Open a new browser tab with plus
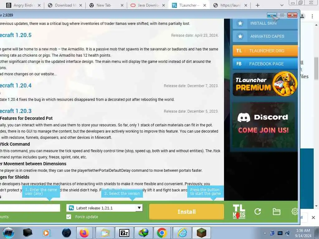This screenshot has width=319, height=239. point(258,5)
